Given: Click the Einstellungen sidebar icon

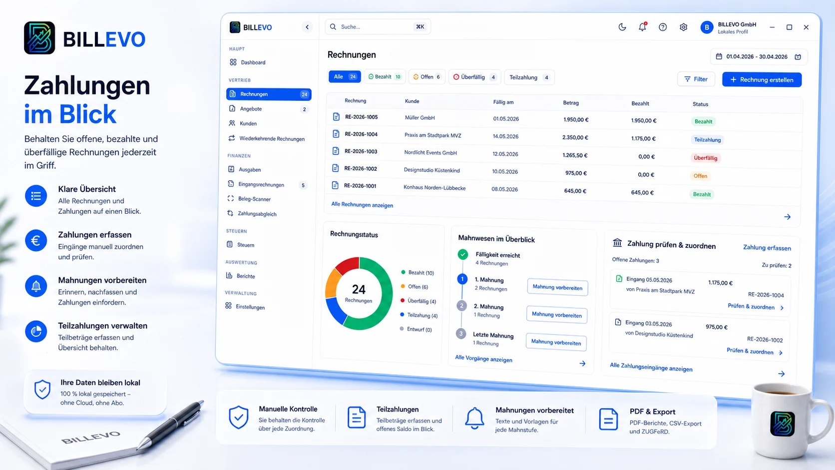Looking at the screenshot, I should pos(228,306).
